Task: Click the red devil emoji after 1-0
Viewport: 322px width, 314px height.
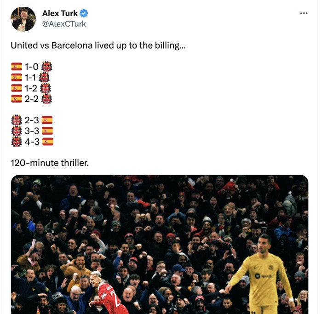Action: coord(46,67)
